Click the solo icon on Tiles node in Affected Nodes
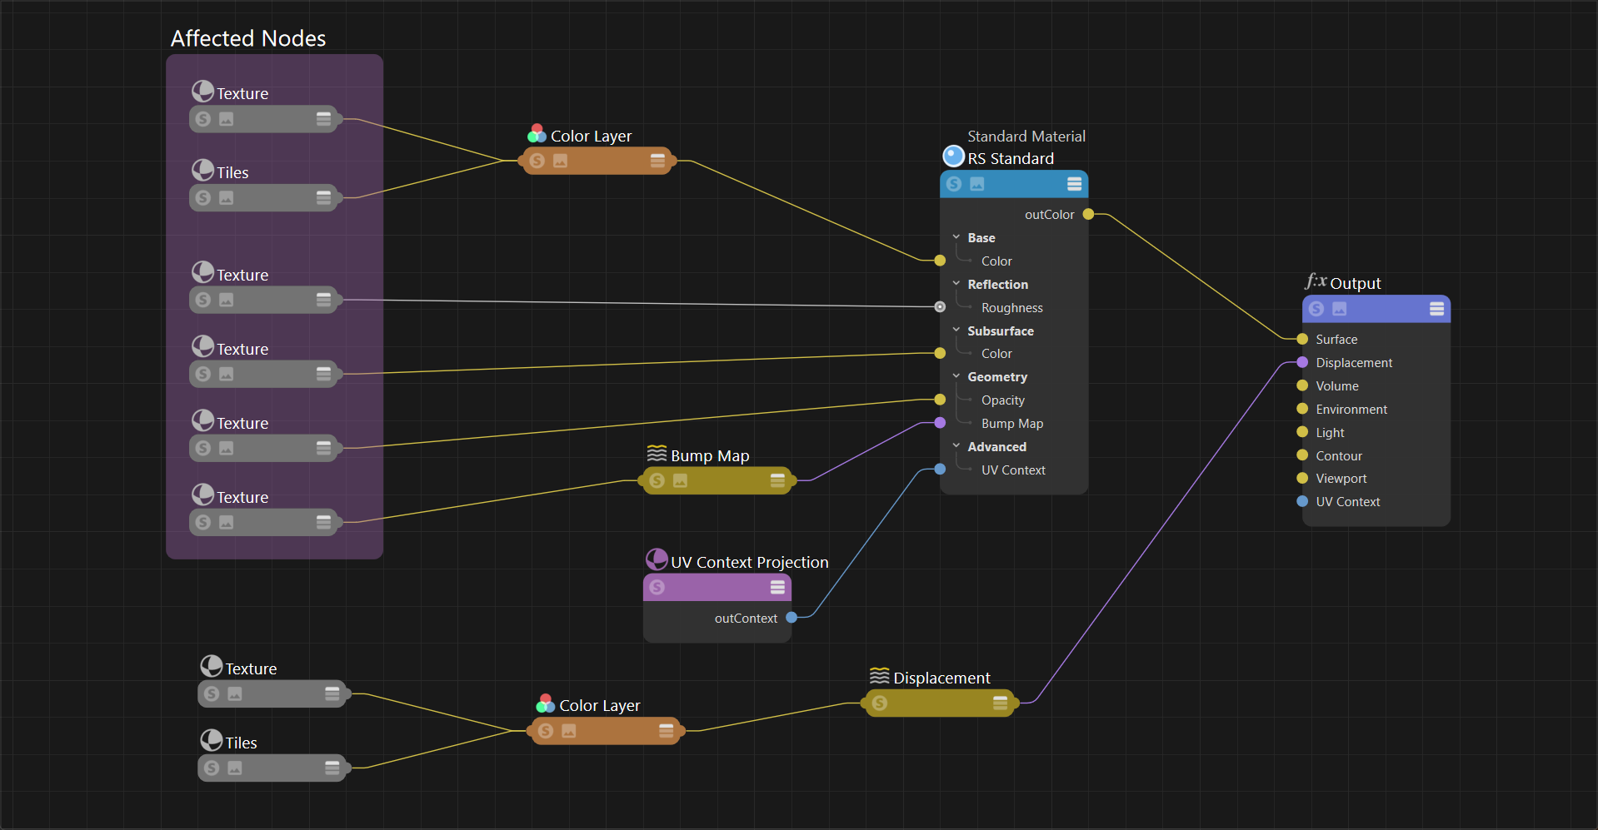This screenshot has height=830, width=1598. 203,198
